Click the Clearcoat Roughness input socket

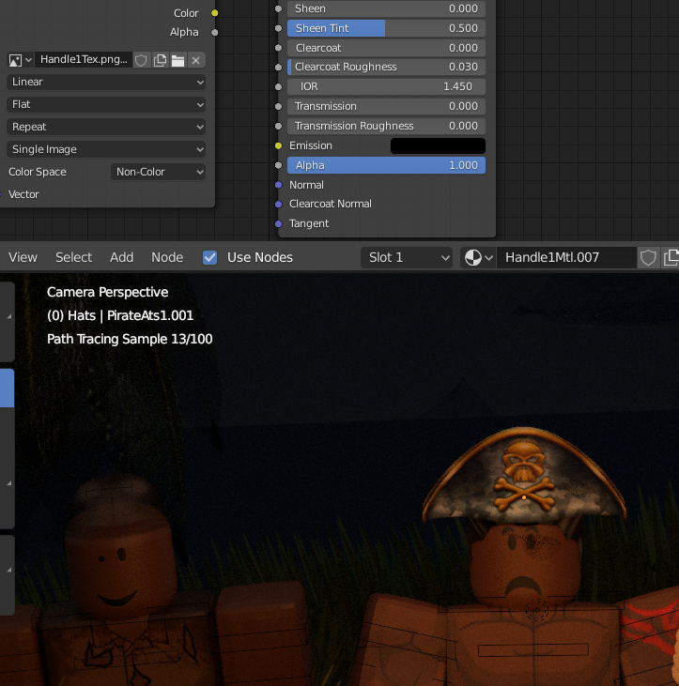(278, 67)
